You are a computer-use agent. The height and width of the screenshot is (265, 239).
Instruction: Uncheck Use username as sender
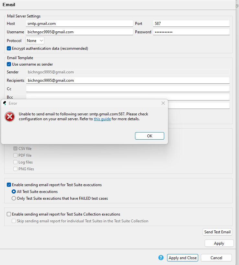point(9,64)
